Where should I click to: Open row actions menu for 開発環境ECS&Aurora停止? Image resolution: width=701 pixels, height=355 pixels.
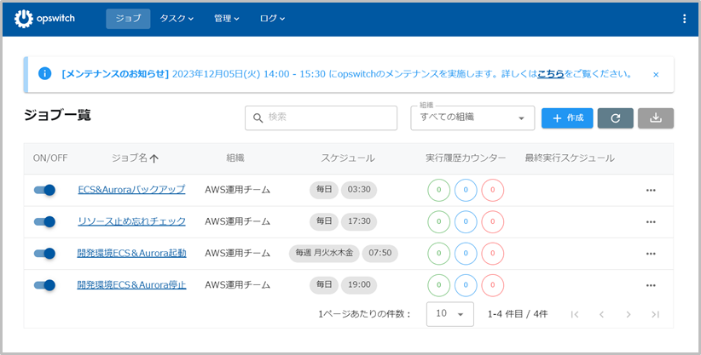click(x=651, y=285)
